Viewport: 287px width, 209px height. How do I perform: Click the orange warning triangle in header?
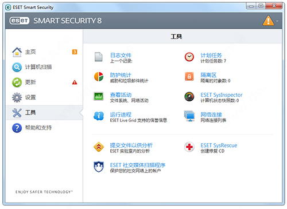point(268,21)
